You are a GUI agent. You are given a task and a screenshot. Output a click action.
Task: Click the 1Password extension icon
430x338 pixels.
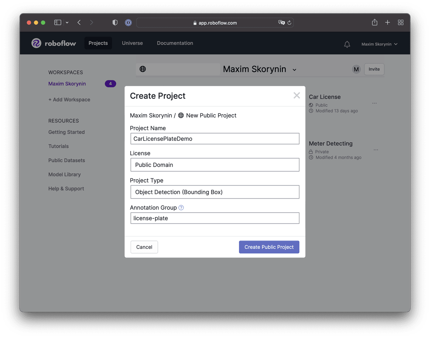pyautogui.click(x=128, y=23)
